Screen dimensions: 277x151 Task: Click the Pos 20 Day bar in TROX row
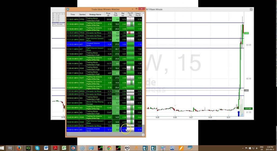[130, 33]
